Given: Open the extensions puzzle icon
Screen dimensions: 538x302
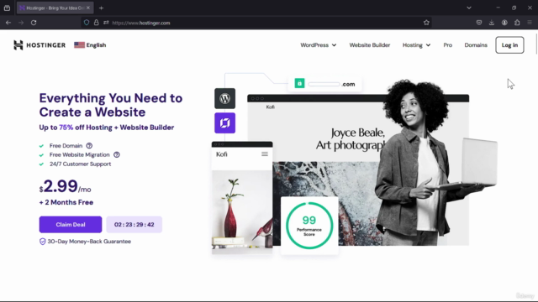Looking at the screenshot, I should [x=517, y=23].
